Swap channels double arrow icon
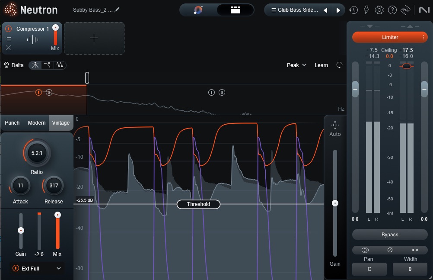This screenshot has width=433, height=280. (x=415, y=250)
